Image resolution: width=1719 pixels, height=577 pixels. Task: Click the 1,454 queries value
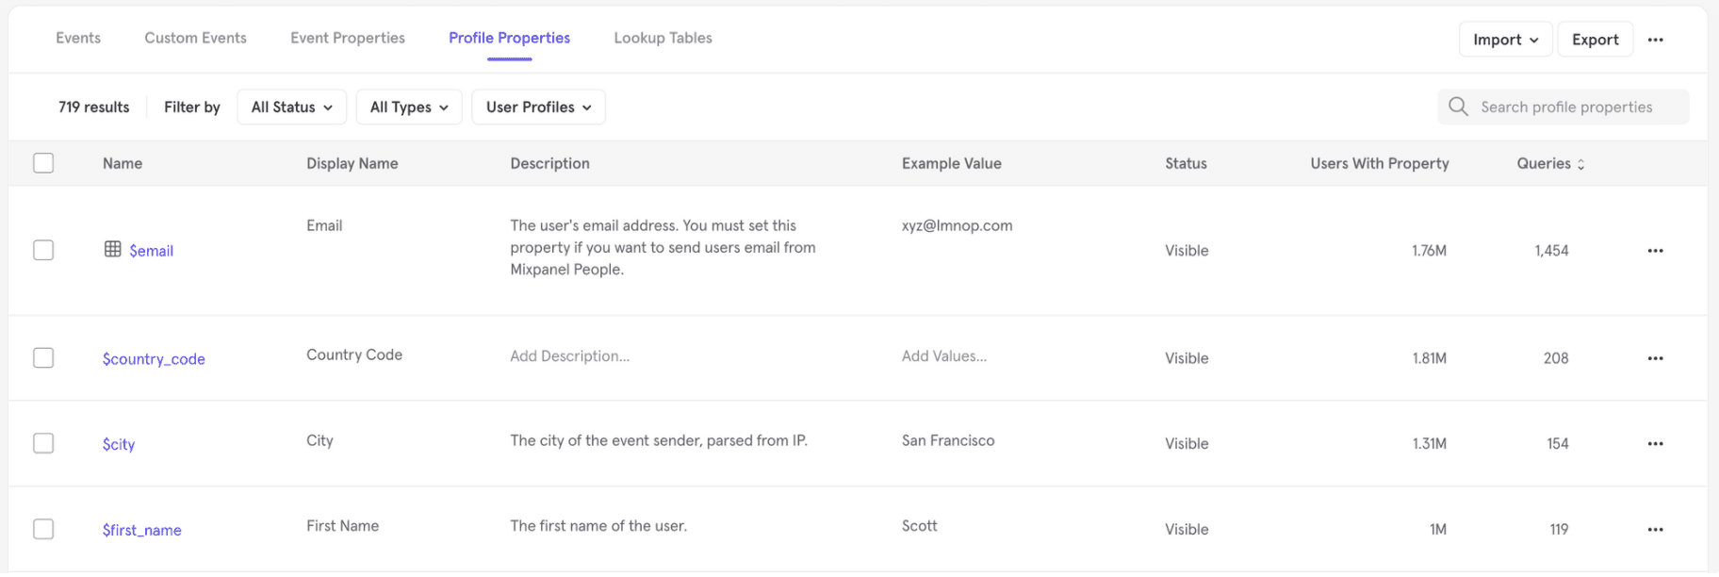(1551, 251)
